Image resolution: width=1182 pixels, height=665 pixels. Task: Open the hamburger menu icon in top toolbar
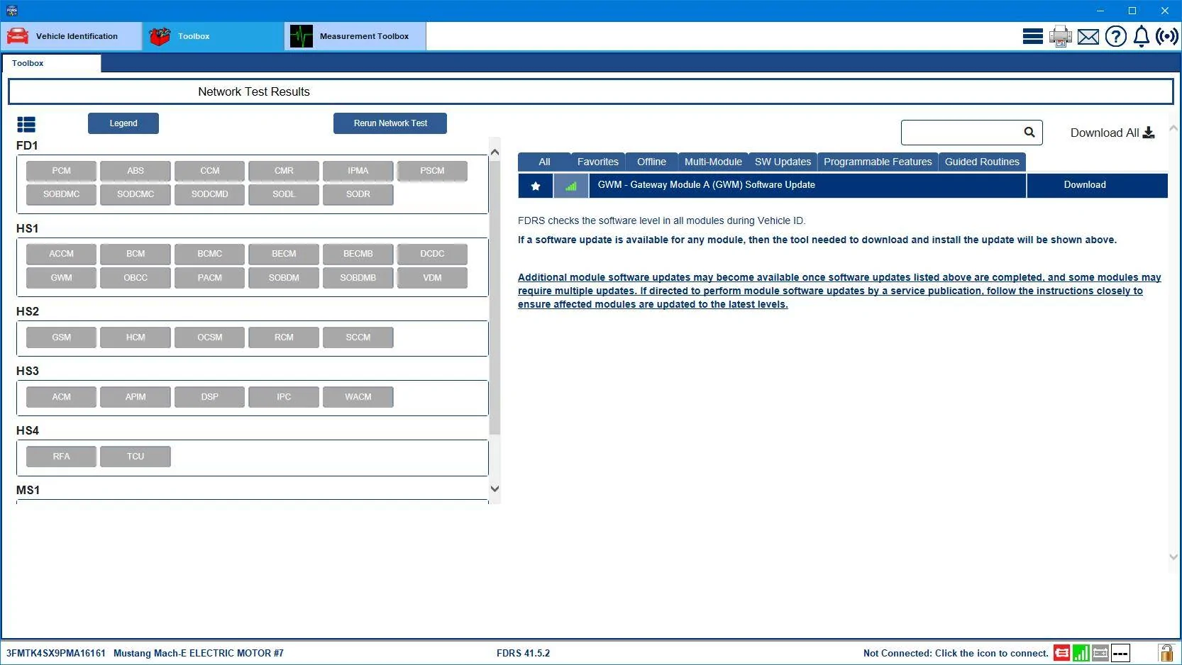tap(1032, 36)
